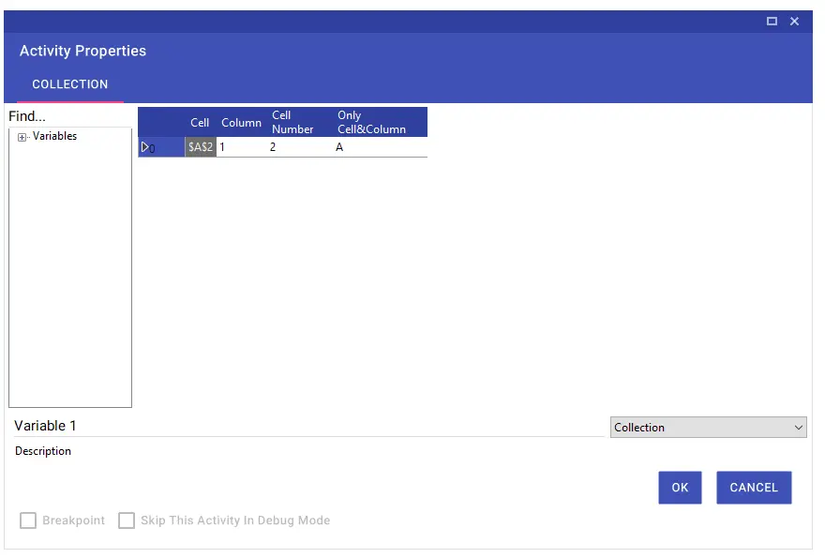The height and width of the screenshot is (558, 825).
Task: Expand the Variables tree node
Action: coord(22,138)
